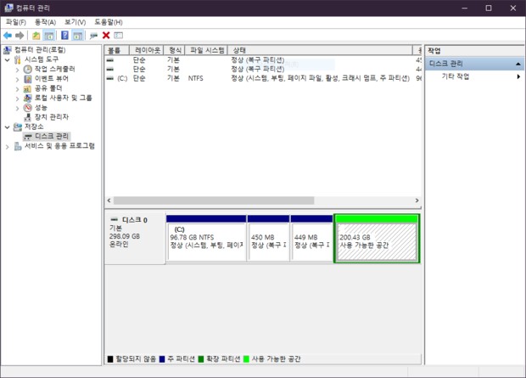526x378 pixels.
Task: Open the 동작(A) menu
Action: (x=45, y=22)
